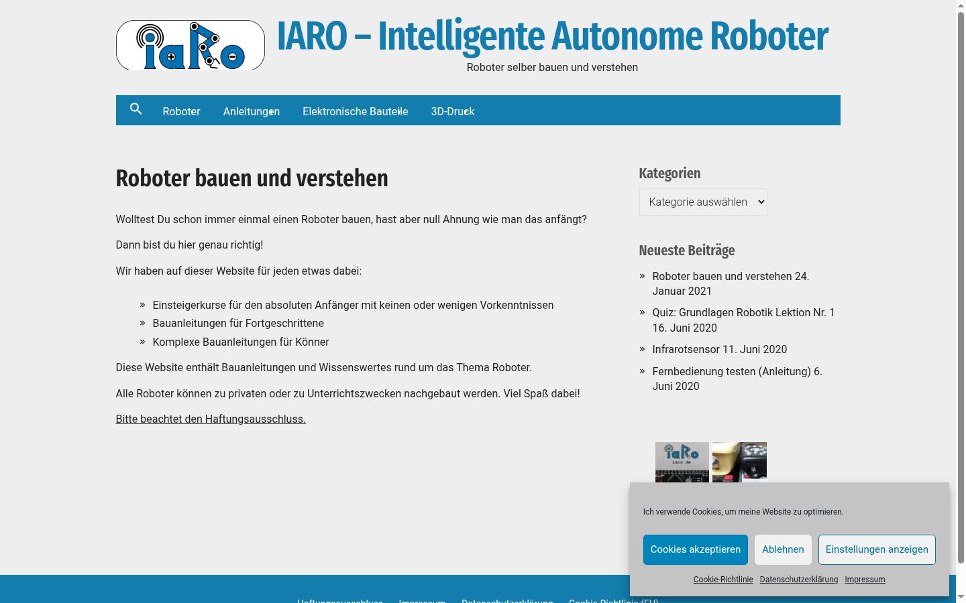Click the yellow robot photo thumbnail

739,462
